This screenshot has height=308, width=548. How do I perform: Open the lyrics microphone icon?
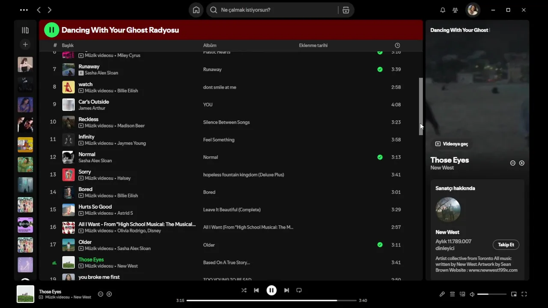[442, 294]
